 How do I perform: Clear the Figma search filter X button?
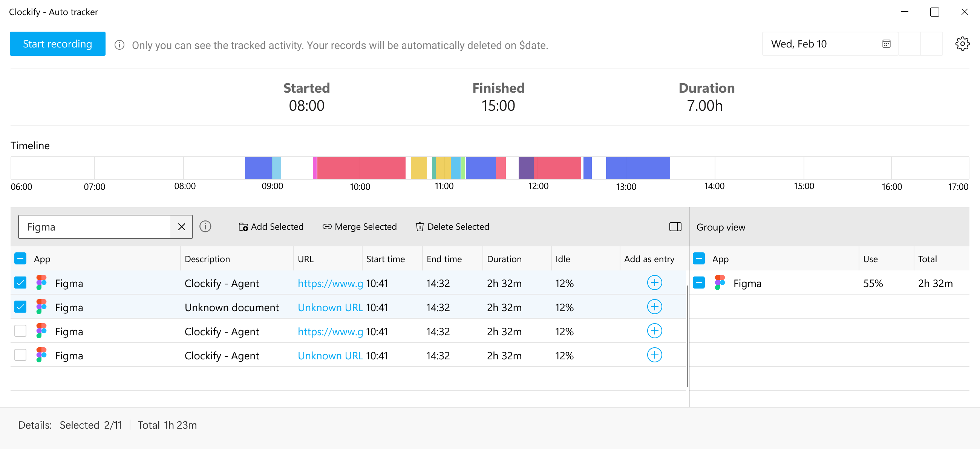pos(182,227)
